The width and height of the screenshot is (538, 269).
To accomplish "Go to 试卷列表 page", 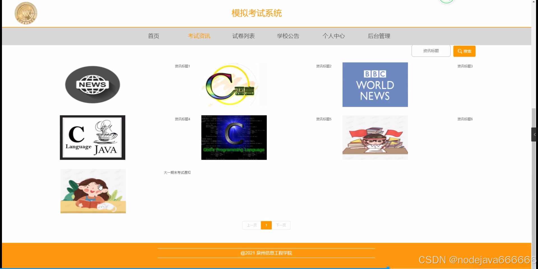I will coord(244,36).
